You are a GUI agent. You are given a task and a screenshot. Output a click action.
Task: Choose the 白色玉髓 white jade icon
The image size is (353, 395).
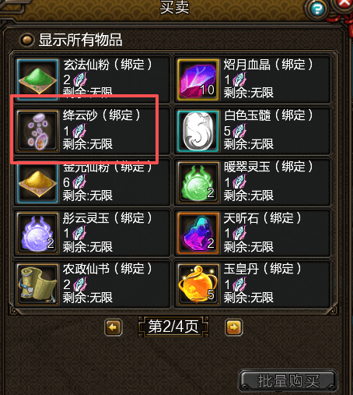198,131
